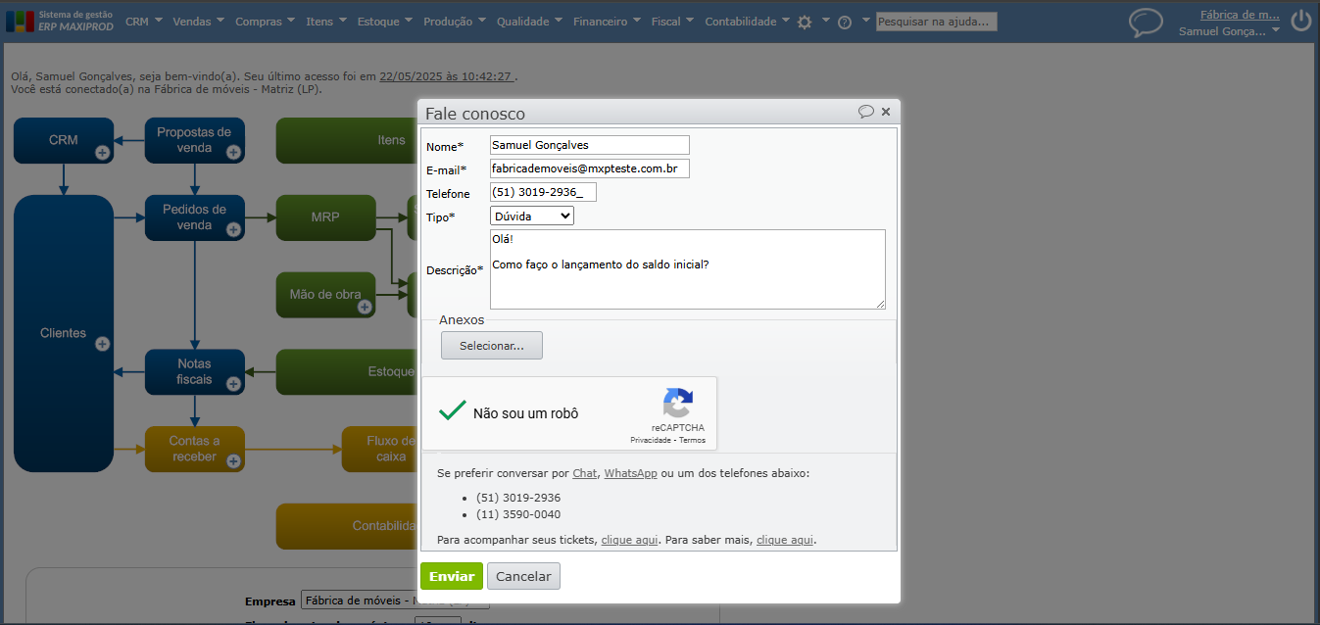
Task: Close the Fale conosco dialog
Action: tap(886, 112)
